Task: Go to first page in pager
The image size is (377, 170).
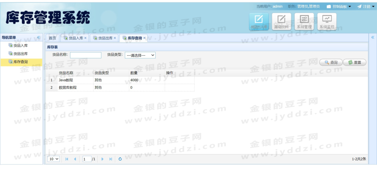Action: [67, 159]
